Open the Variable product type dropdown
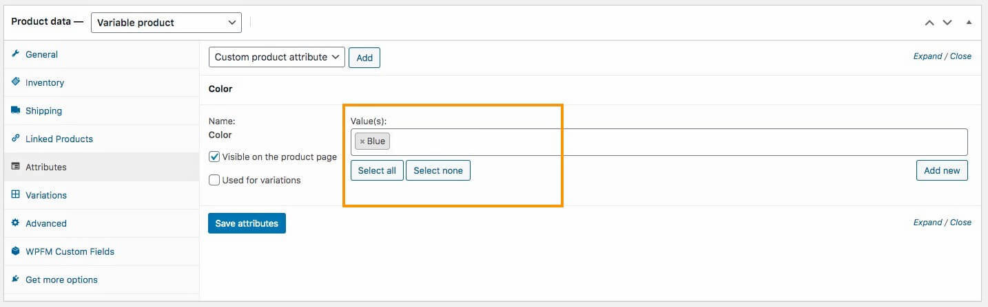The image size is (988, 307). click(x=166, y=23)
